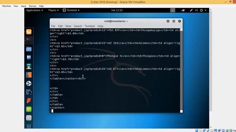Open VirtualBox Help menu
Image resolution: width=236 pixels, height=132 pixels.
point(41,6)
